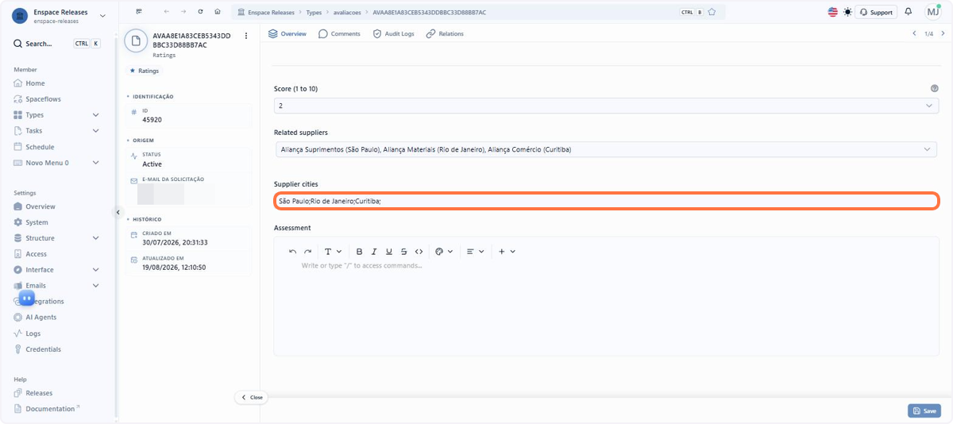
Task: Open the Support button
Action: pos(876,12)
